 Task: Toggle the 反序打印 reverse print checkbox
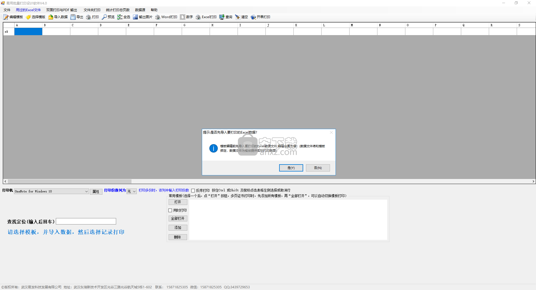point(193,190)
